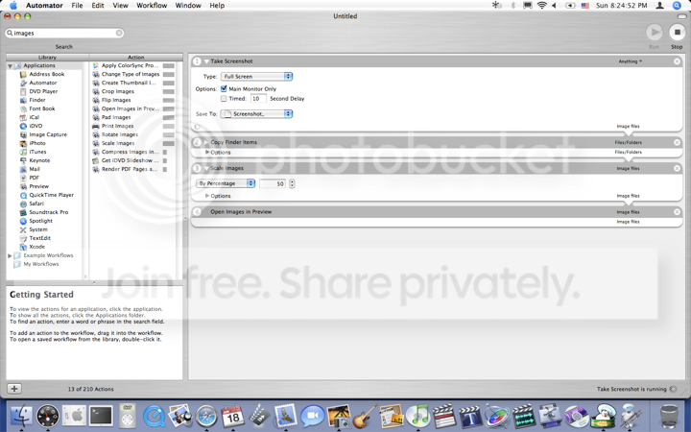Select Change Type of Images action
Image resolution: width=691 pixels, height=432 pixels.
tap(130, 74)
